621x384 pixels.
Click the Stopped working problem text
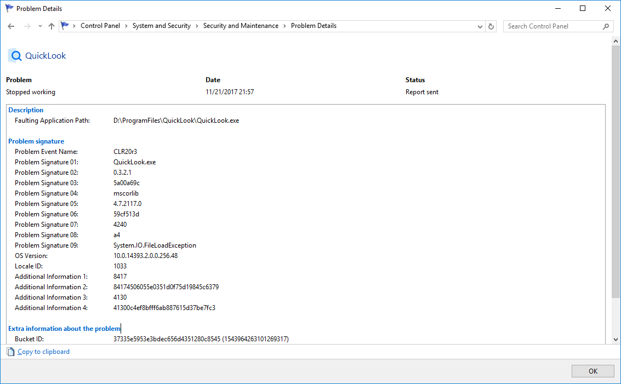pyautogui.click(x=31, y=92)
